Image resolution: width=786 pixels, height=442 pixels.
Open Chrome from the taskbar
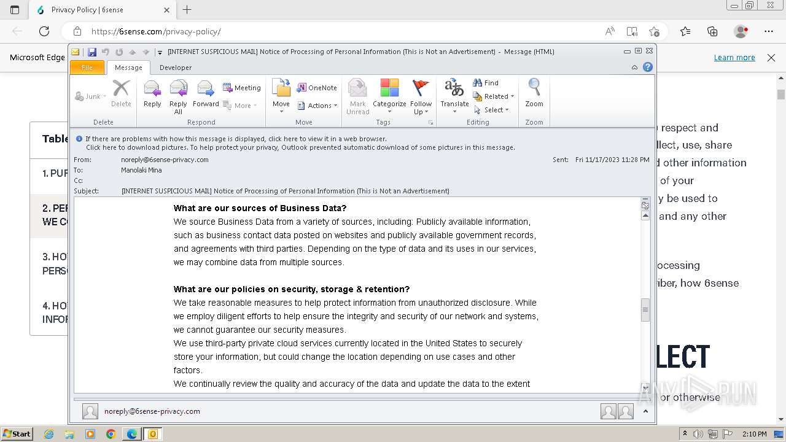(111, 434)
